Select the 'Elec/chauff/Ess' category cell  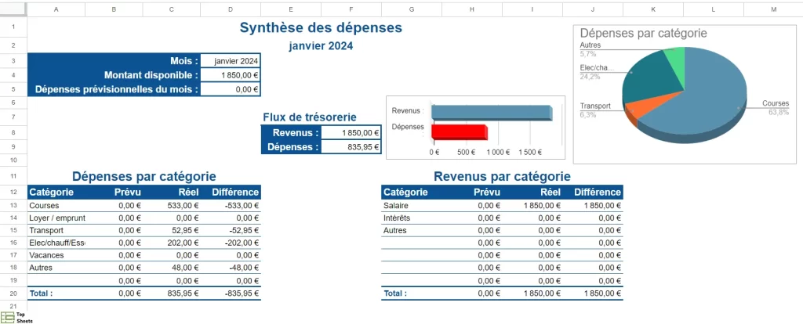(x=56, y=243)
